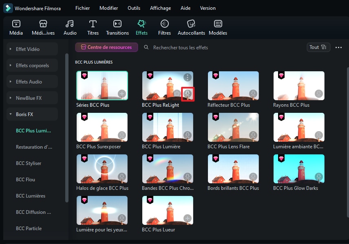Screen dimensions: 349x244
Task: Open the Tout filter dropdown
Action: click(x=318, y=47)
